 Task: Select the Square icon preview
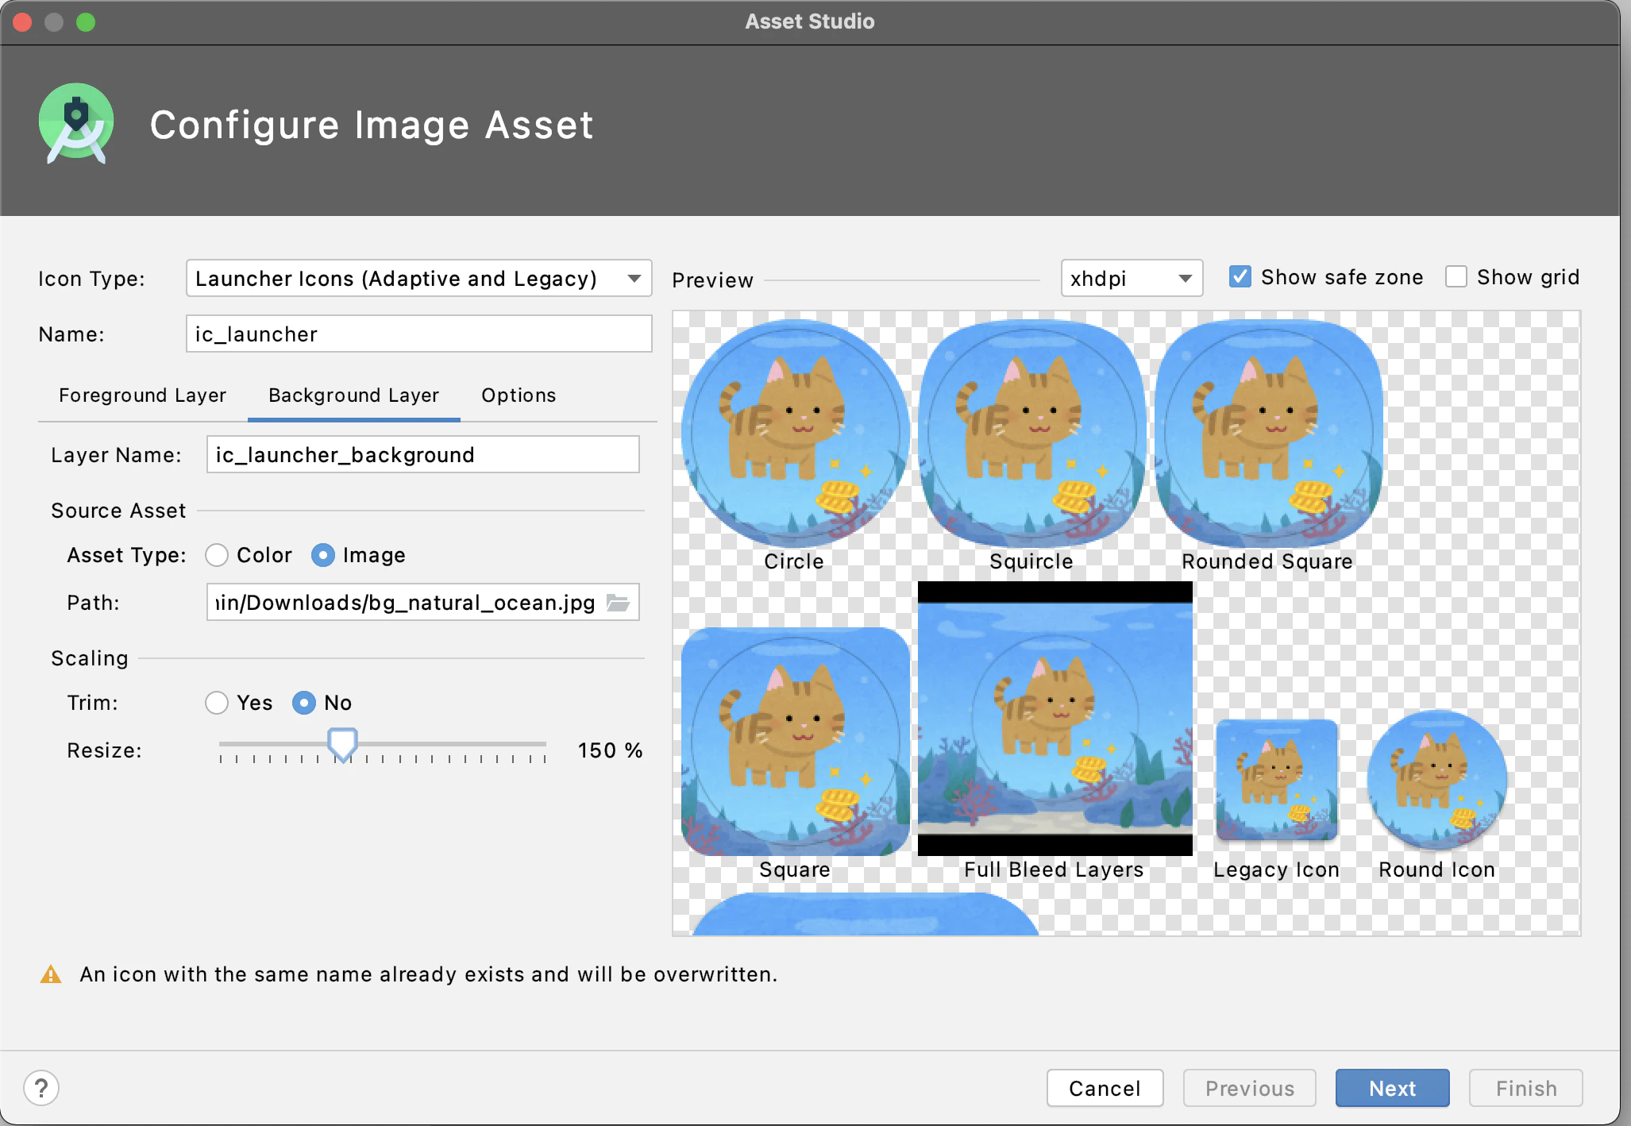click(795, 742)
